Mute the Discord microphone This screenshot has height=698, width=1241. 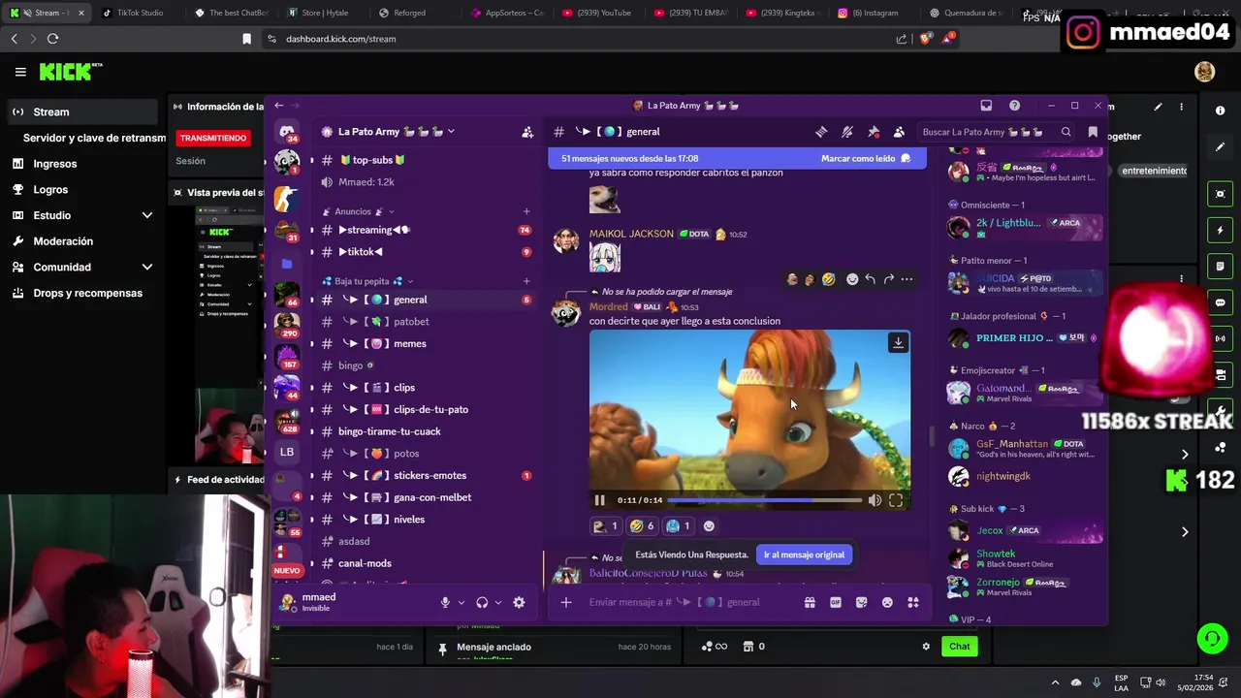tap(445, 602)
